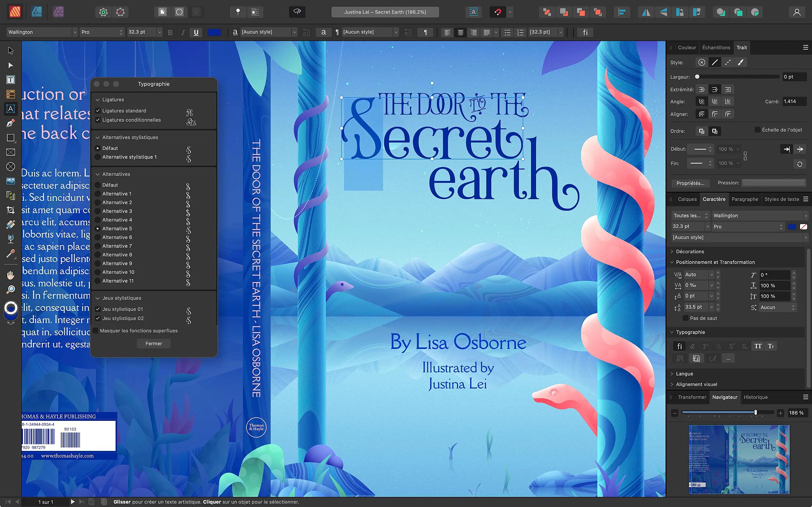Viewport: 812px width, 507px height.
Task: Open the font size 32.3 pt dropdown
Action: tap(160, 32)
